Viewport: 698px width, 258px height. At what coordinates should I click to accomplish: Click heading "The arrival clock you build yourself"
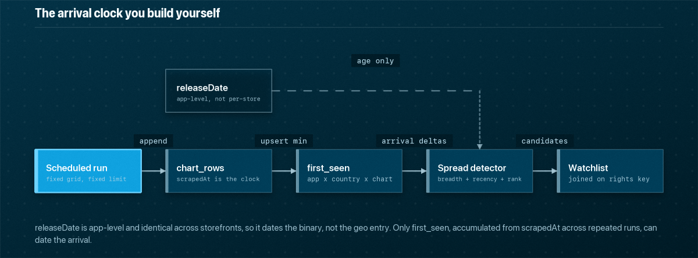pos(127,13)
